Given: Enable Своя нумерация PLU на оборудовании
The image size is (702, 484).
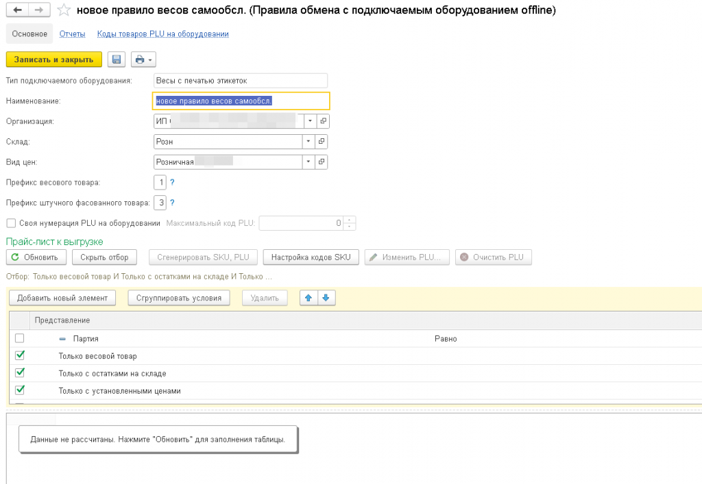Looking at the screenshot, I should 10,223.
